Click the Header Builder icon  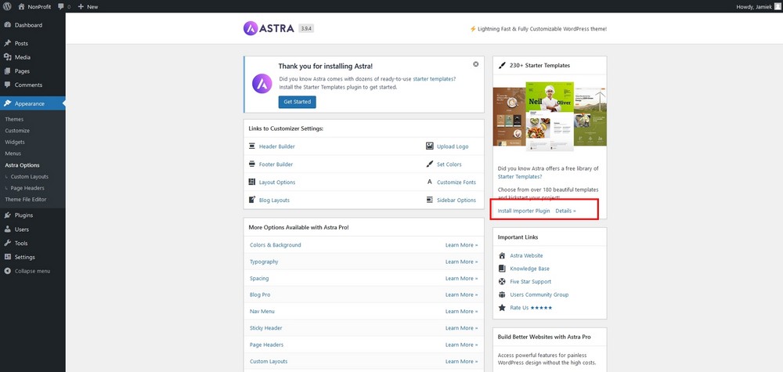point(251,146)
